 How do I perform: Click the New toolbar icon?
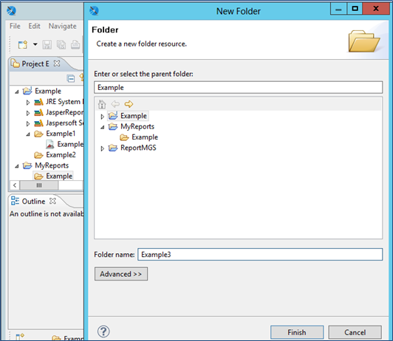23,45
